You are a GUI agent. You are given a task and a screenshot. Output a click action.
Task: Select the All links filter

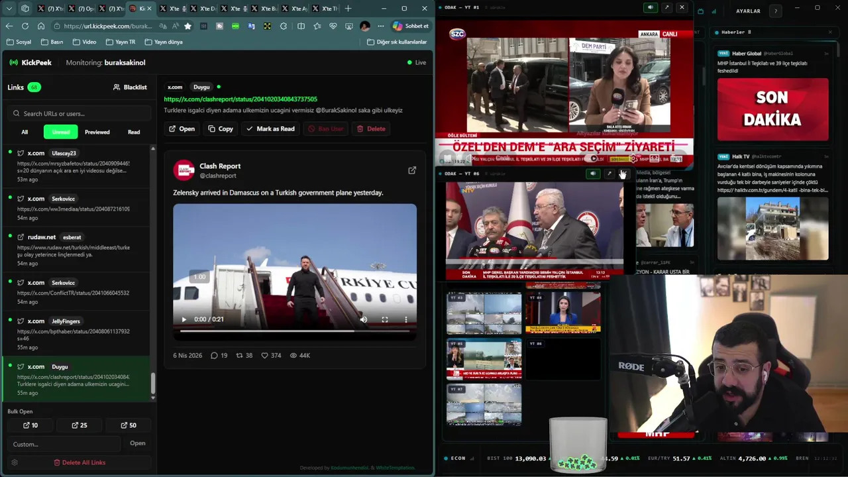pyautogui.click(x=25, y=132)
